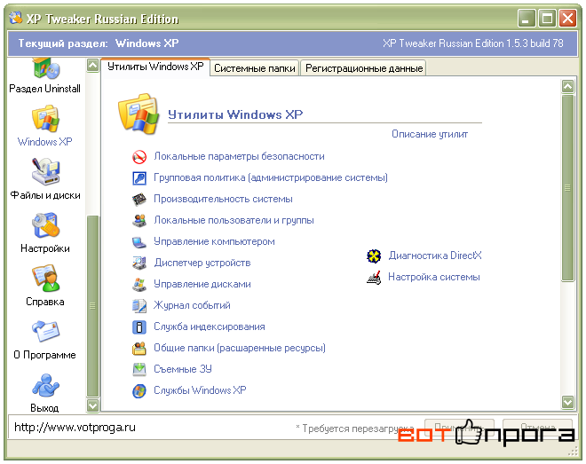This screenshot has height=464, width=586.
Task: Open the Групповая политика link
Action: (271, 177)
